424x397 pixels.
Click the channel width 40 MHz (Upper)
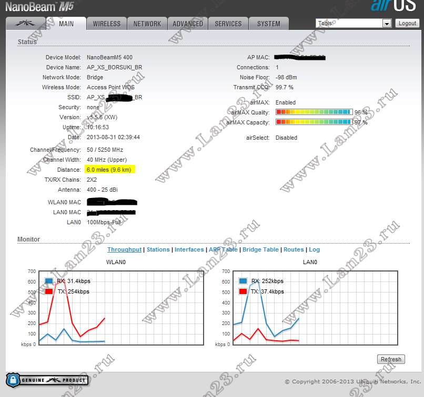107,160
